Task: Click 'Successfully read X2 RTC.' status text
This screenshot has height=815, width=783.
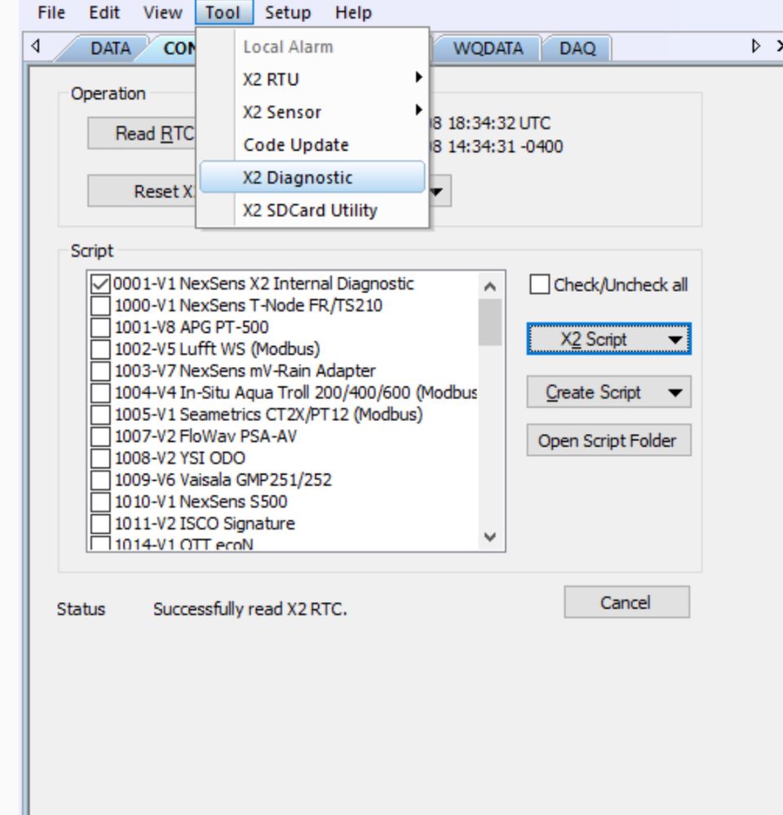Action: click(x=250, y=609)
